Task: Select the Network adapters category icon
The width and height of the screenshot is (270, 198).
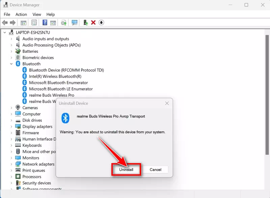Action: click(x=18, y=164)
